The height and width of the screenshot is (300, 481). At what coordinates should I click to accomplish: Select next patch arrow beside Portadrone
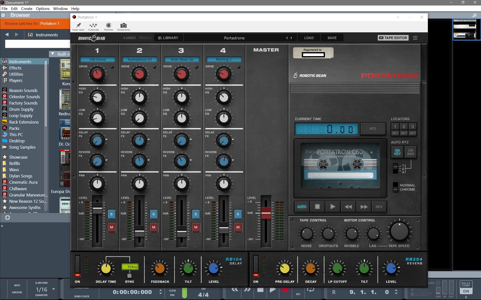(x=291, y=38)
